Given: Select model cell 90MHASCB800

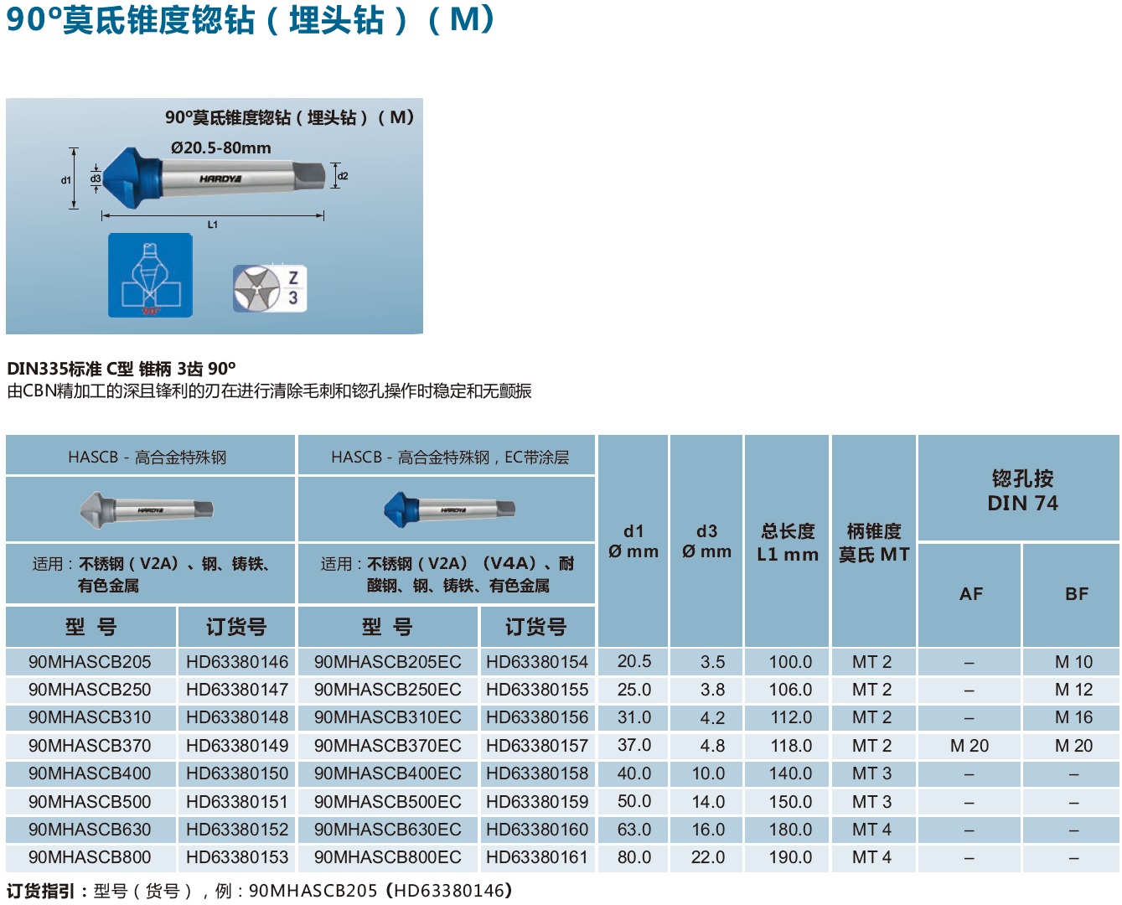Looking at the screenshot, I should [x=90, y=857].
